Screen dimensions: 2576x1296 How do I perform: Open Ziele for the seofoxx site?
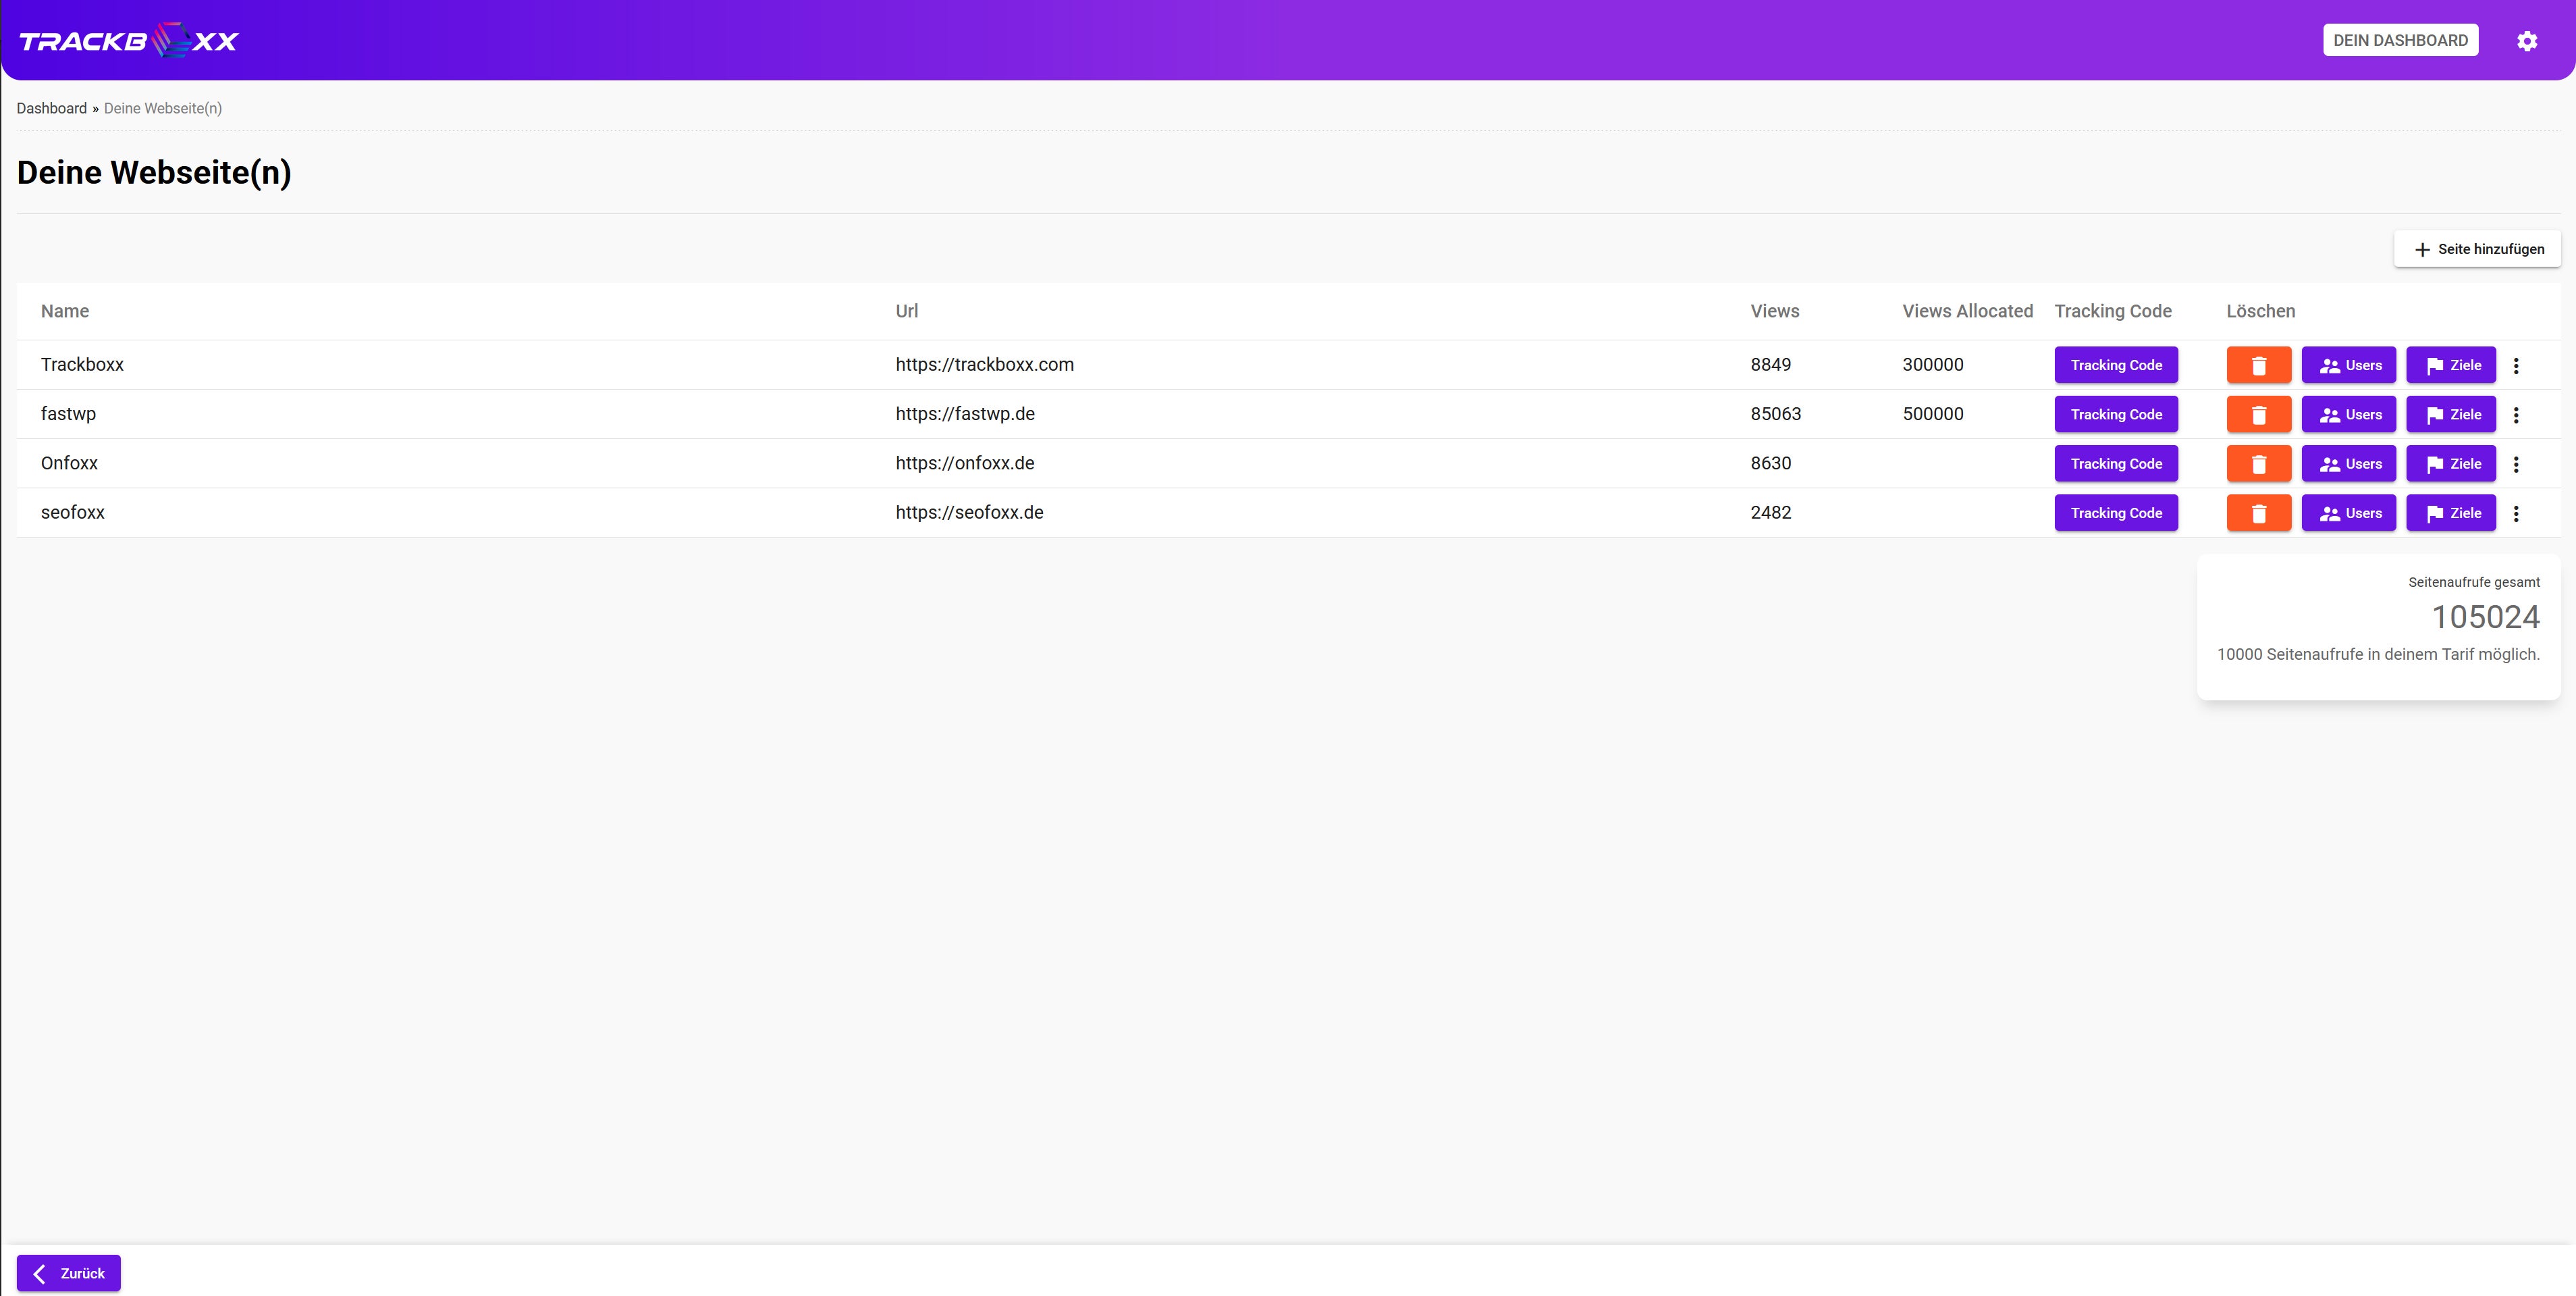2450,513
